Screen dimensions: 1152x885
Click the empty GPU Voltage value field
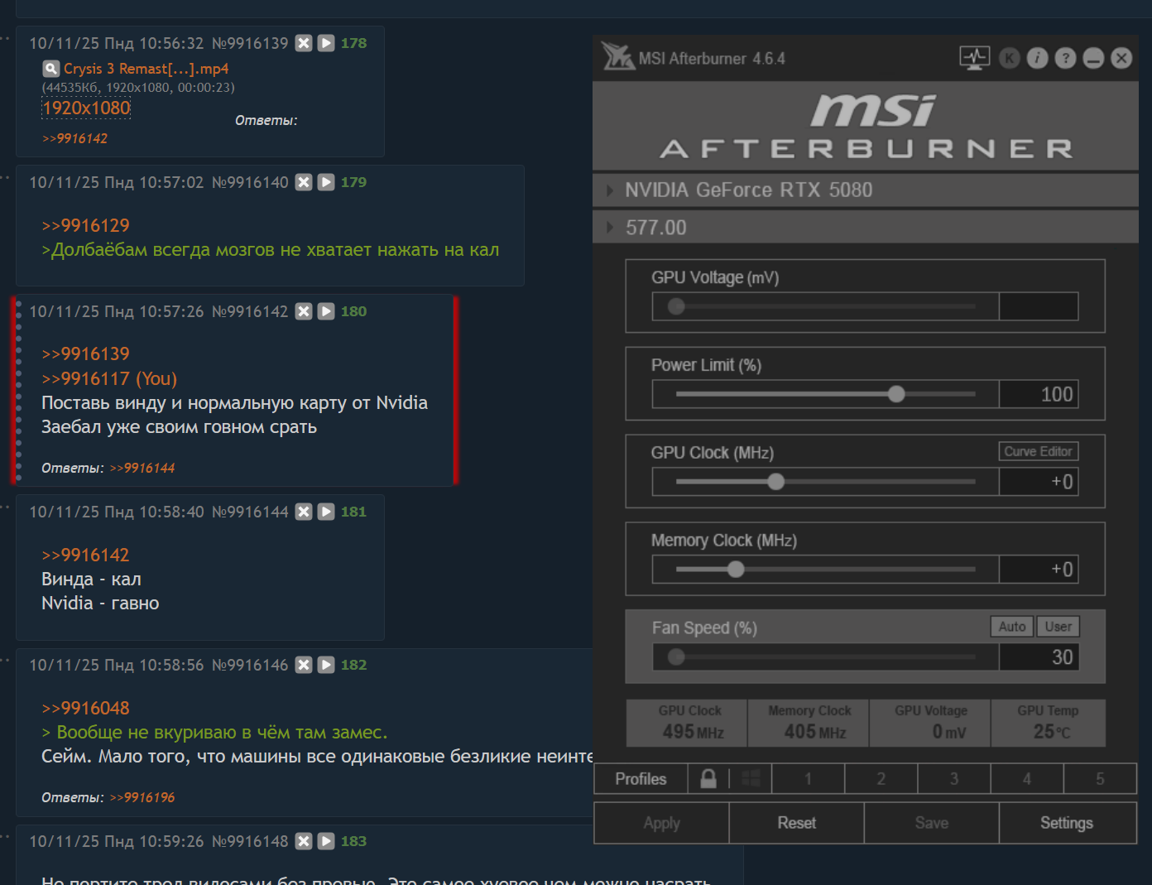pyautogui.click(x=1039, y=306)
